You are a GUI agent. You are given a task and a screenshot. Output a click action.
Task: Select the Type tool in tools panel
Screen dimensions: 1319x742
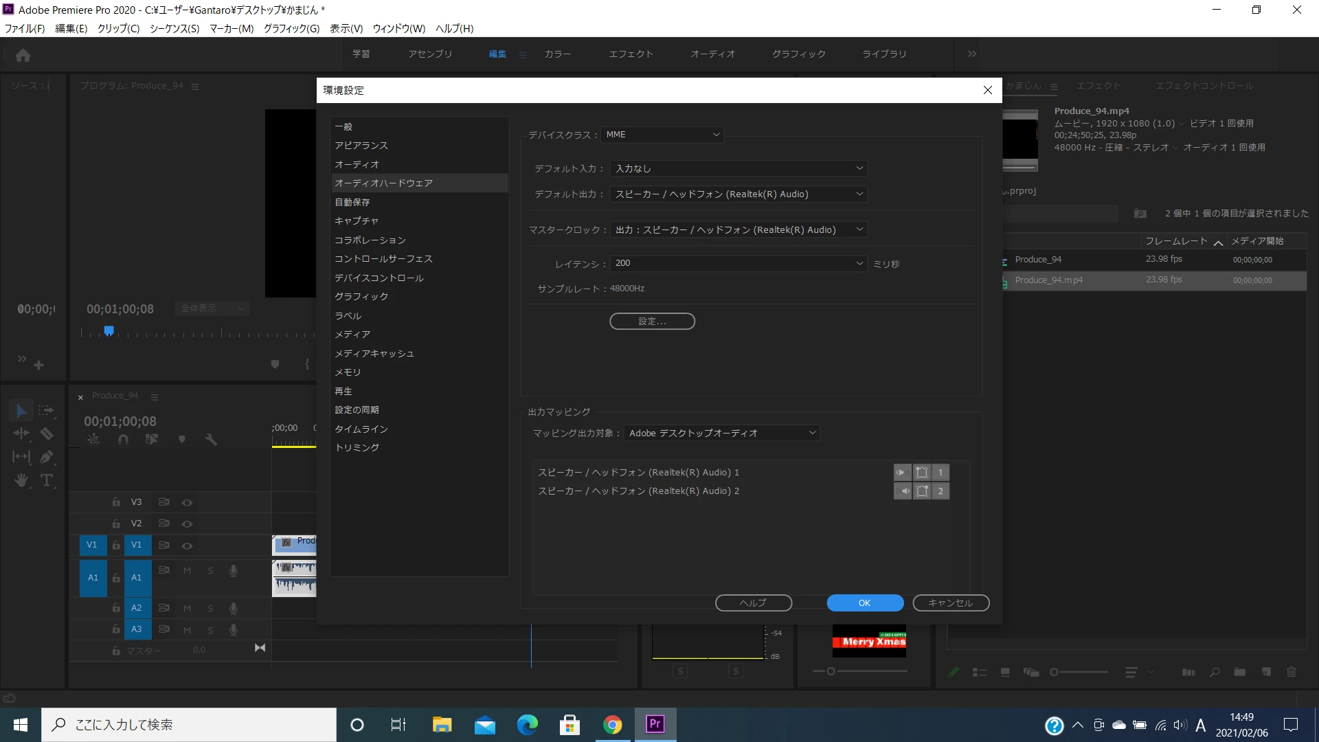(x=47, y=480)
